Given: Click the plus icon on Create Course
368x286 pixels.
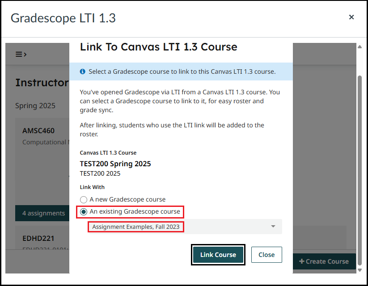Looking at the screenshot, I should (x=301, y=261).
